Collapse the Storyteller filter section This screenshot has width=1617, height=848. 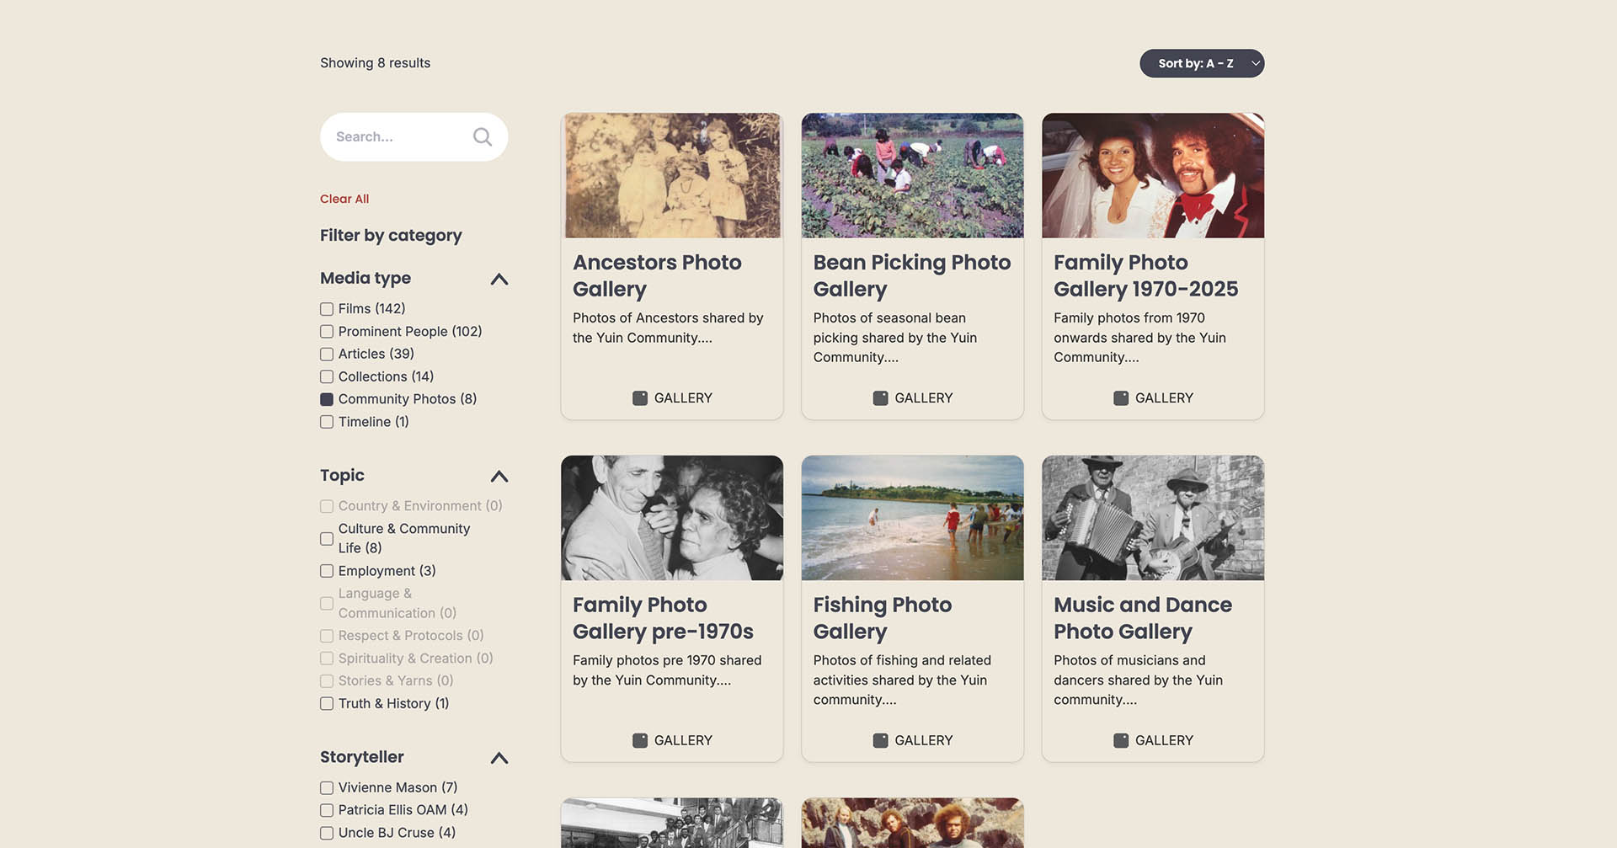point(499,758)
